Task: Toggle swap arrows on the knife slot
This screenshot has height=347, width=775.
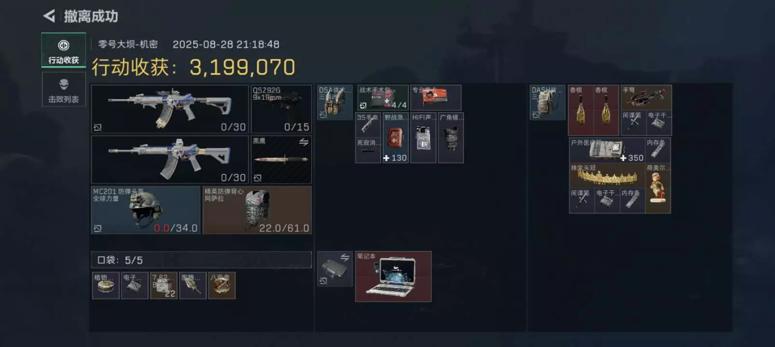Action: (x=304, y=142)
